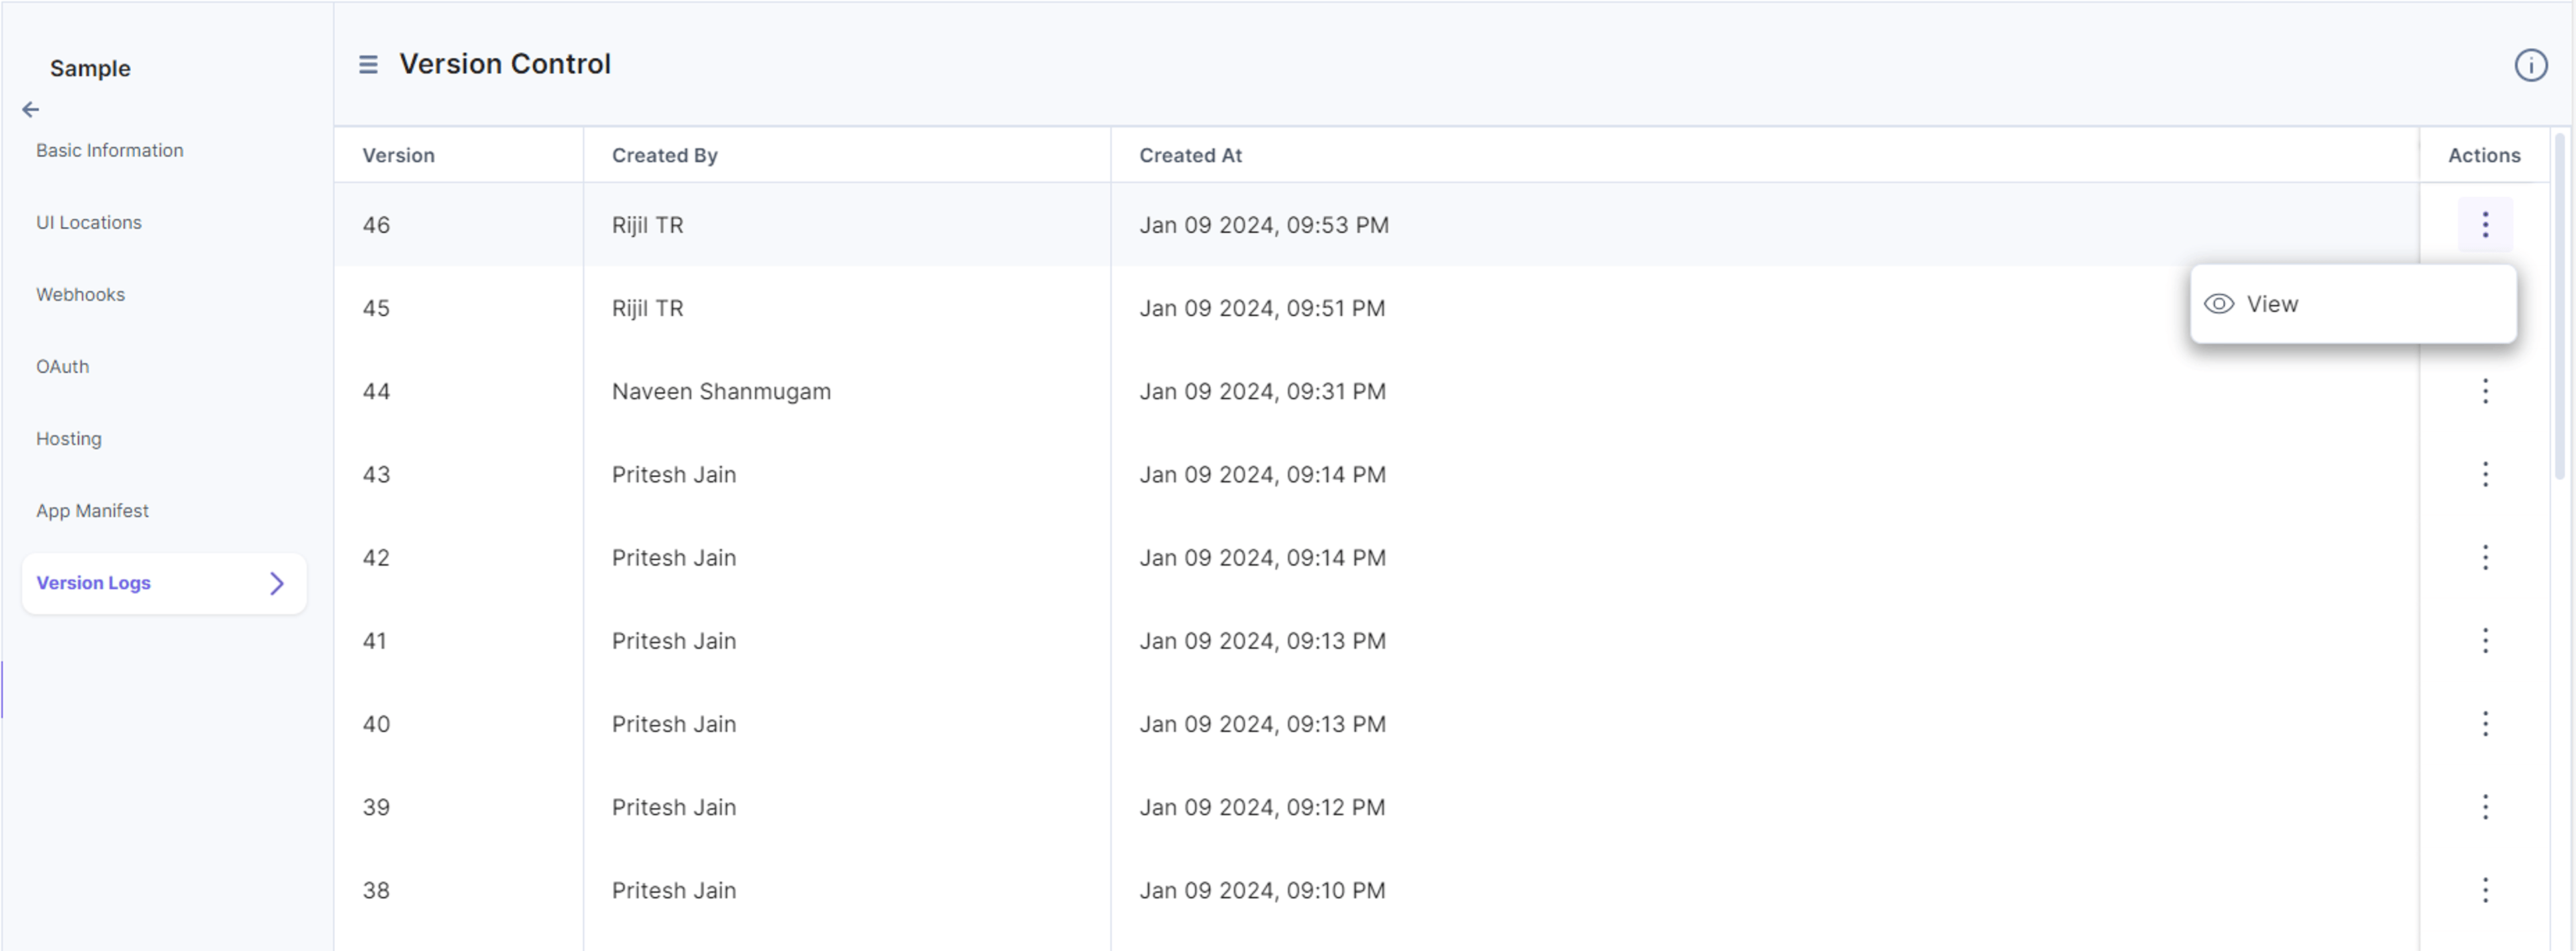
Task: Open actions menu for version 42
Action: click(2485, 558)
